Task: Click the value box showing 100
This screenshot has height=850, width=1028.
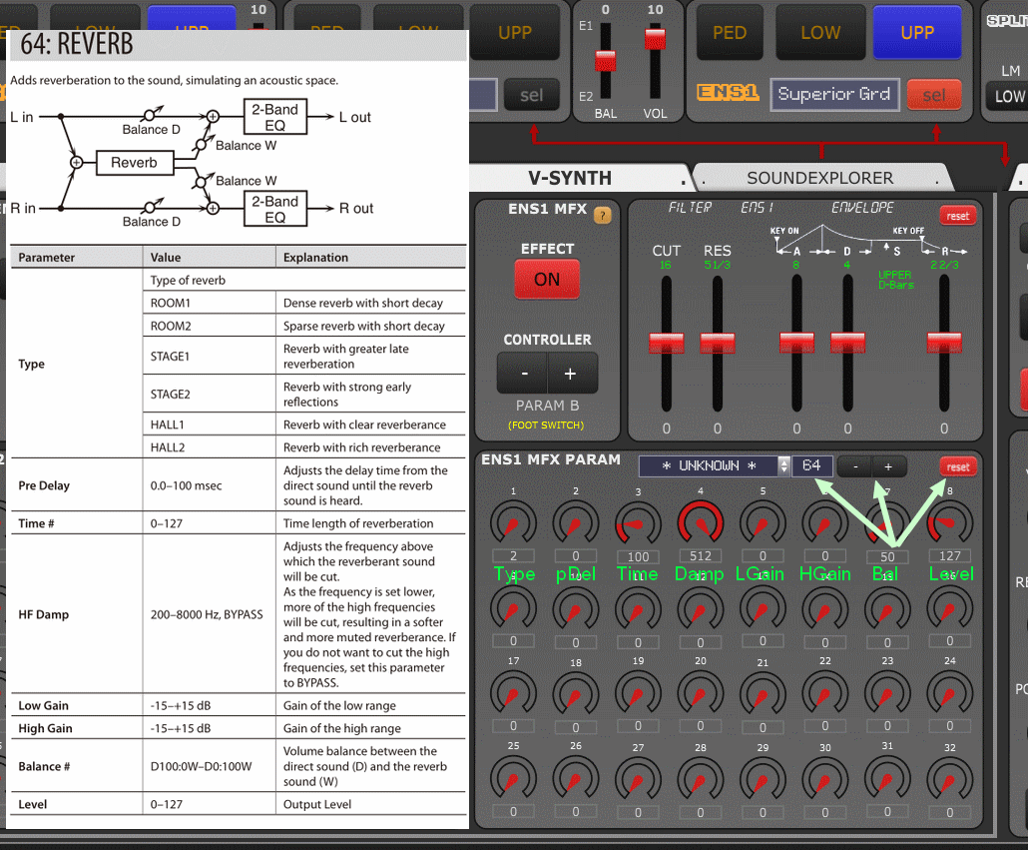Action: pyautogui.click(x=638, y=556)
